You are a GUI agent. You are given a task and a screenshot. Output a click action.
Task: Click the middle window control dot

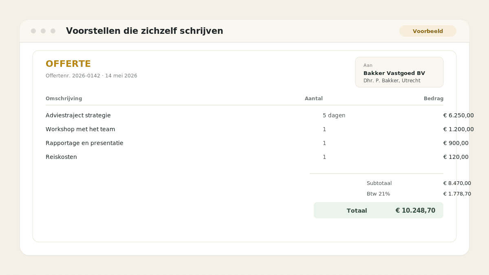coord(43,31)
